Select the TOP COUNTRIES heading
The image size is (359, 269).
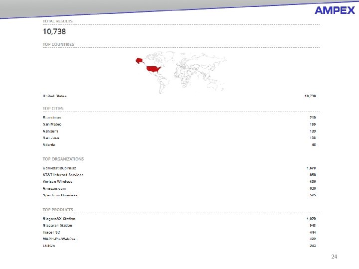(58, 44)
